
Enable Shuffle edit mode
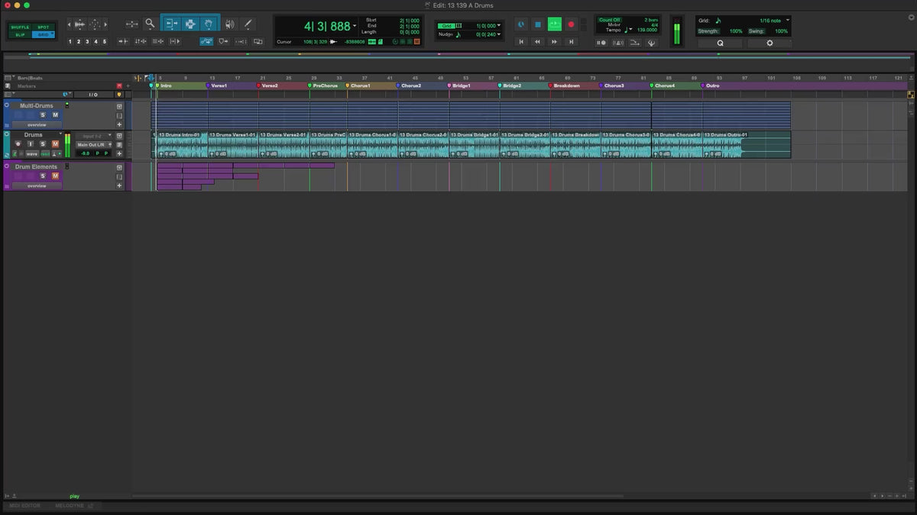[x=20, y=27]
